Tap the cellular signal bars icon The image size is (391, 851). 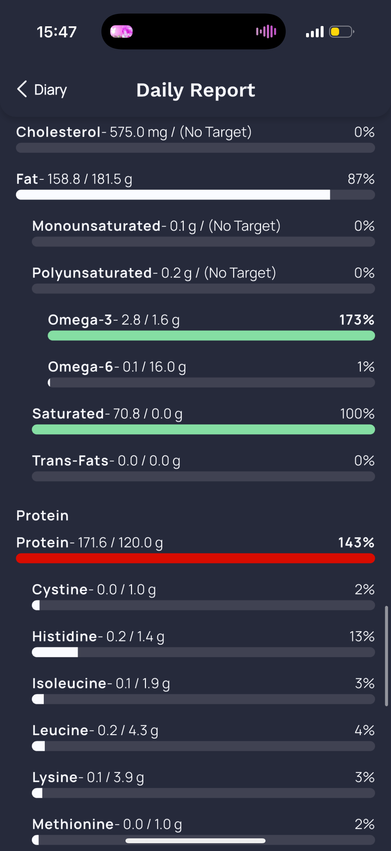314,32
